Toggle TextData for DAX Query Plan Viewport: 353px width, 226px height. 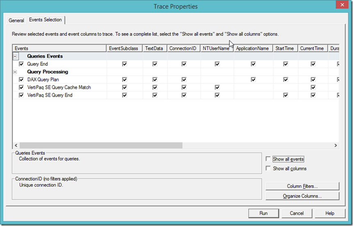point(155,80)
